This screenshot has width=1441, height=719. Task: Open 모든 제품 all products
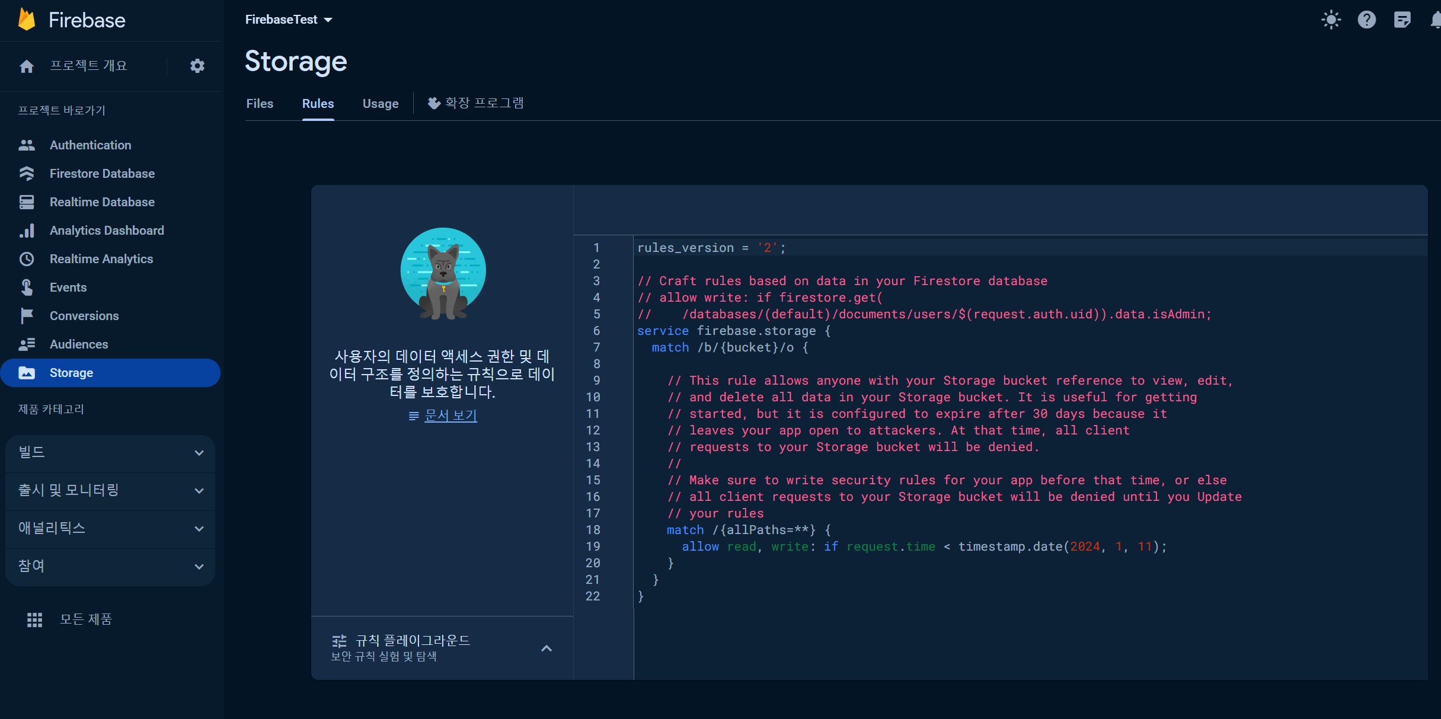(85, 619)
